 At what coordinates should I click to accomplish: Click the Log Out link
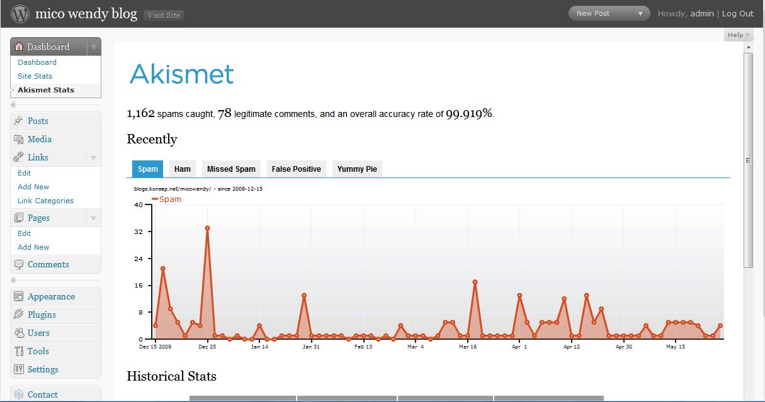(x=738, y=13)
